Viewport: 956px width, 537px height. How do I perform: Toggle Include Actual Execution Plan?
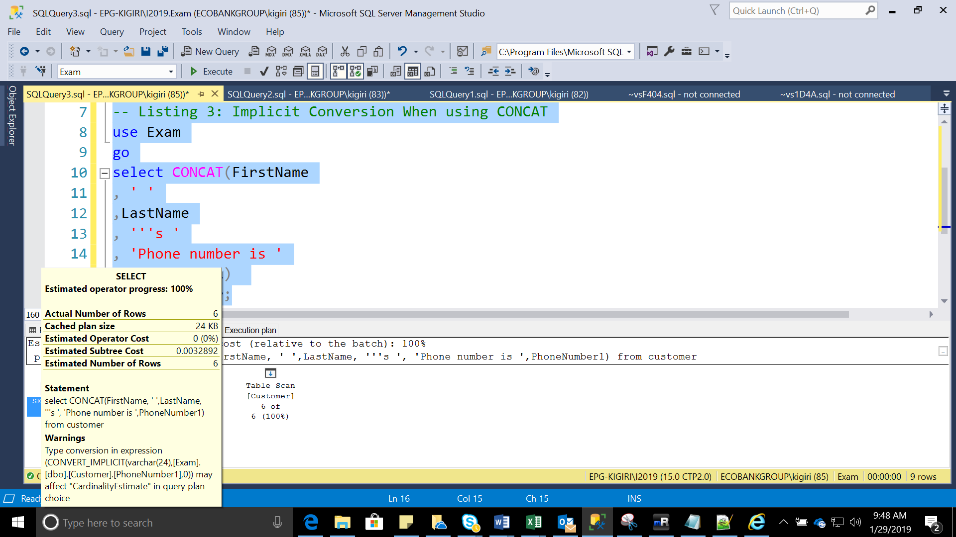click(x=339, y=72)
